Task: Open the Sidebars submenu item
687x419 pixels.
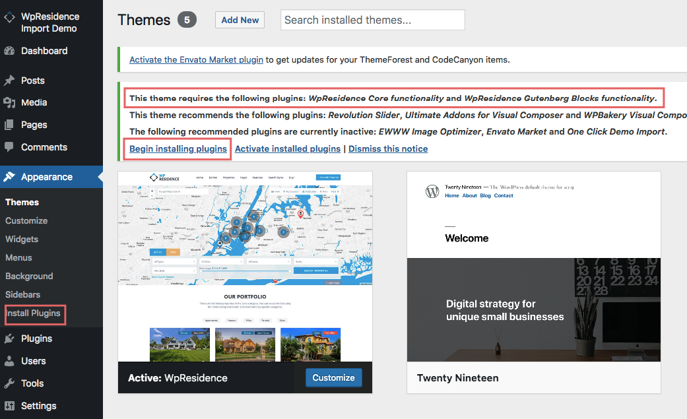Action: point(23,294)
